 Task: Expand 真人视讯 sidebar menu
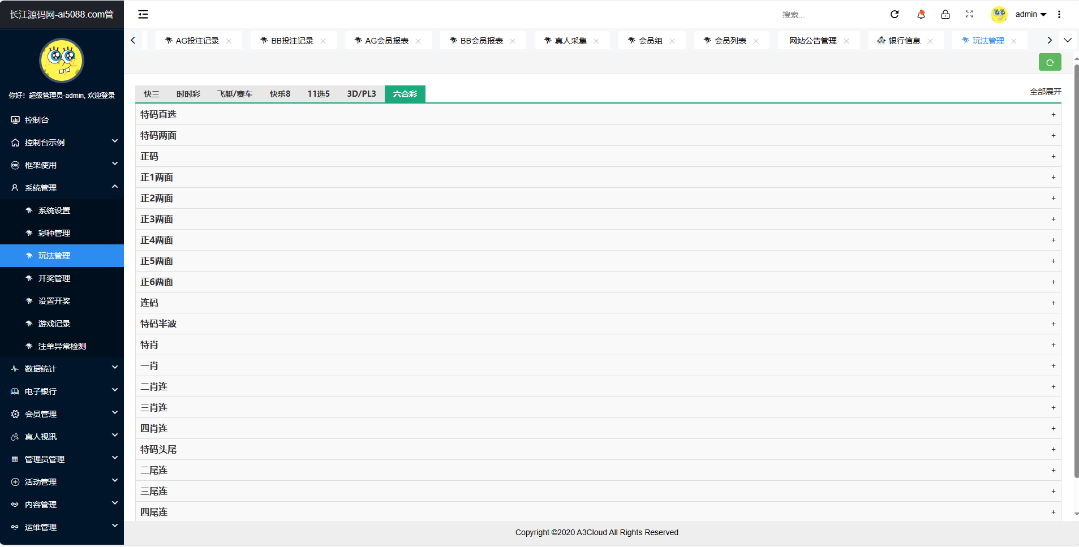[62, 437]
